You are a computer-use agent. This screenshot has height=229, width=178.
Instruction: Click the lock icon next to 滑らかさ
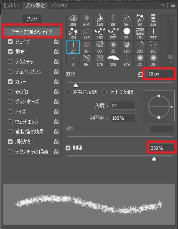56,141
